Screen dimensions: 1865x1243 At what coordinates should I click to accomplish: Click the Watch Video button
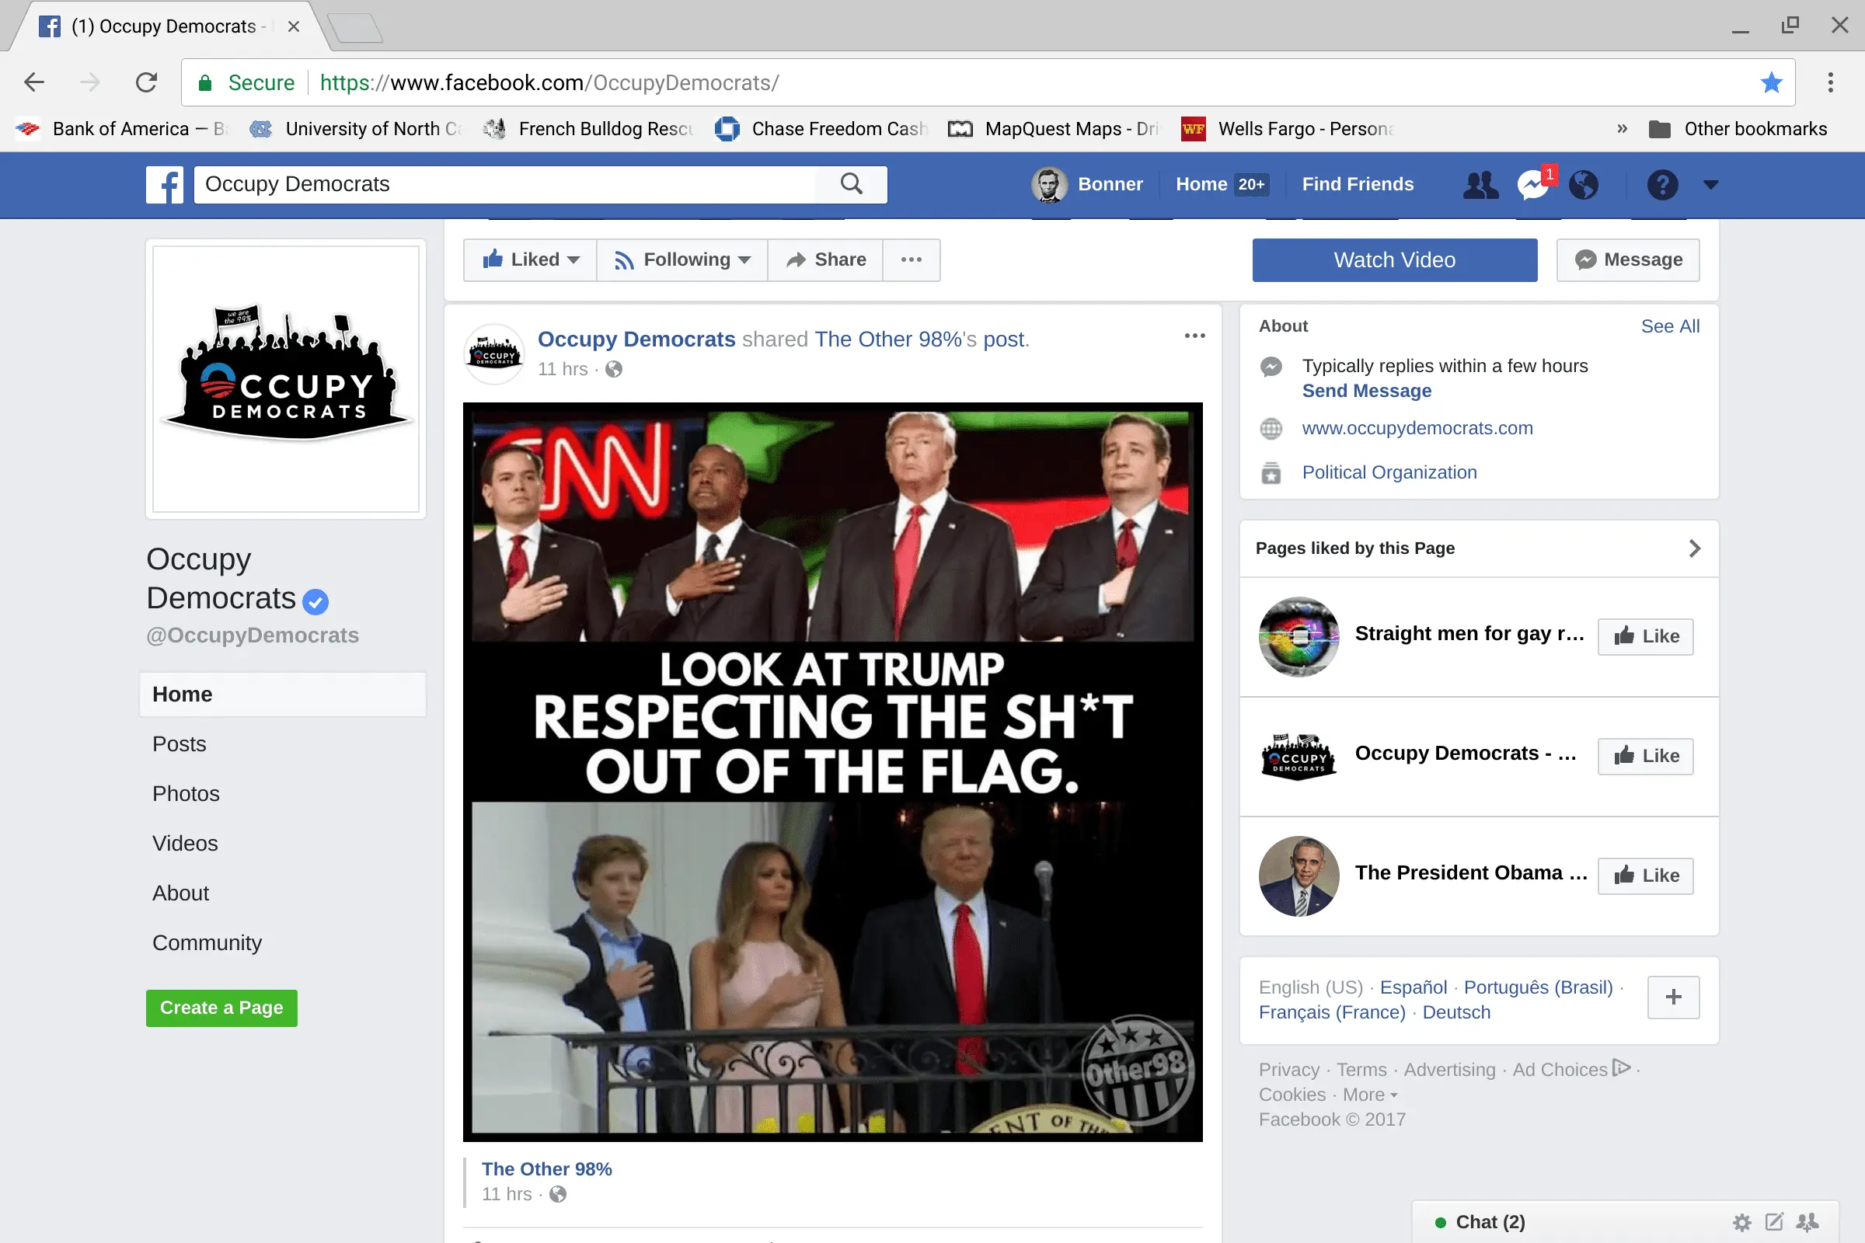(x=1394, y=260)
